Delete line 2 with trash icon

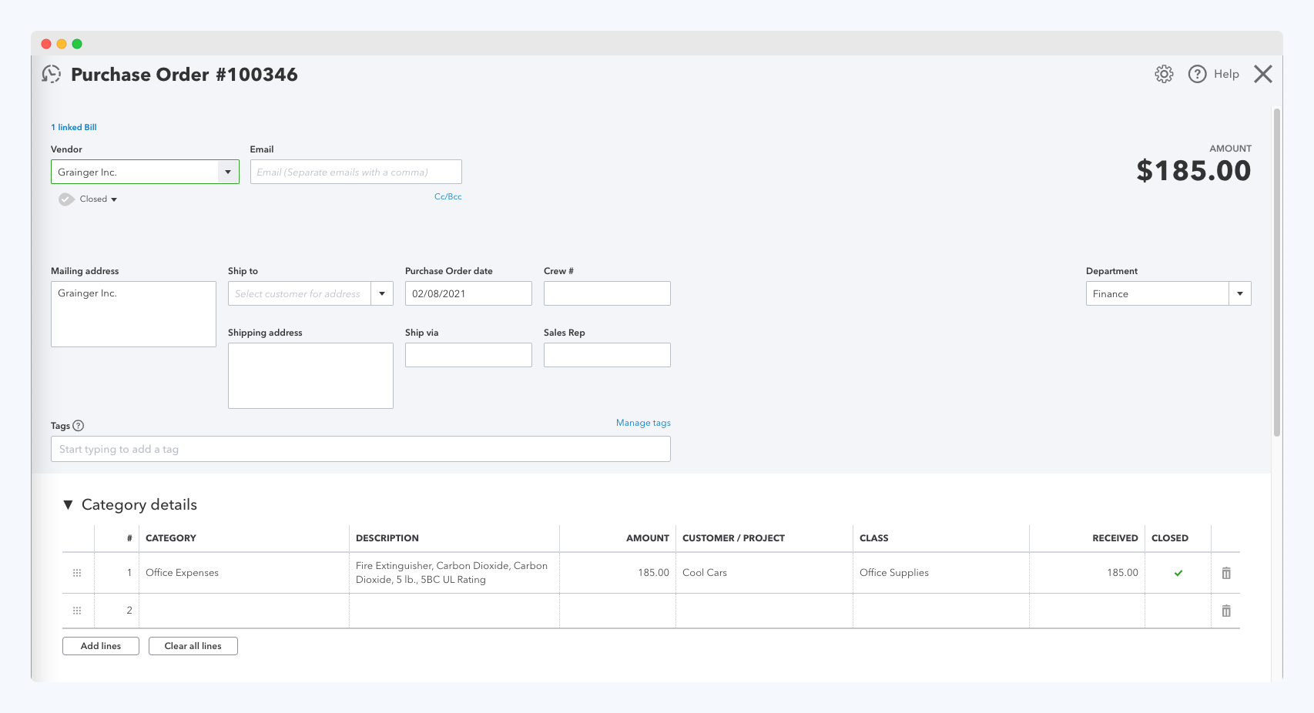1226,611
